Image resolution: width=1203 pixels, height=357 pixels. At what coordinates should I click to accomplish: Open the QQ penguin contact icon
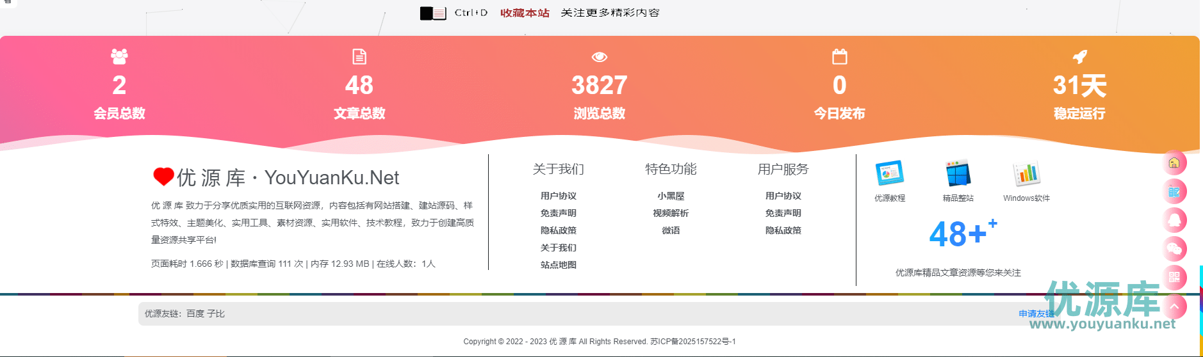tap(1174, 220)
